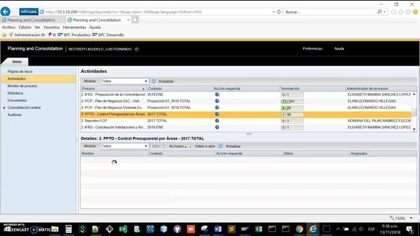Open the BPC Productivo bookmark
420x236 pixels.
(x=74, y=35)
